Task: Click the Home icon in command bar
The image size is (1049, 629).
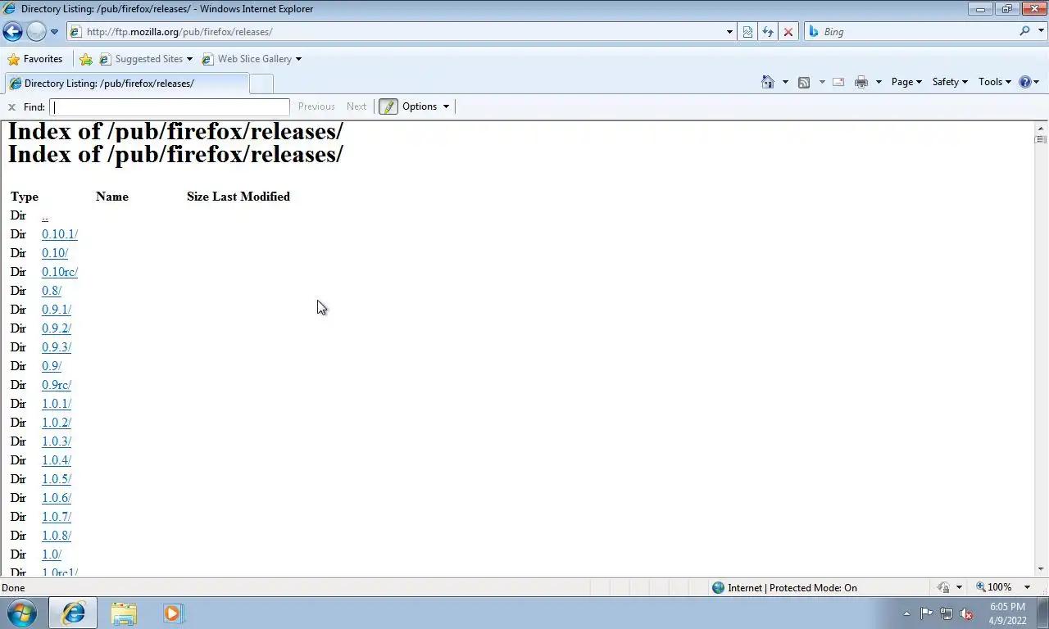Action: tap(768, 82)
